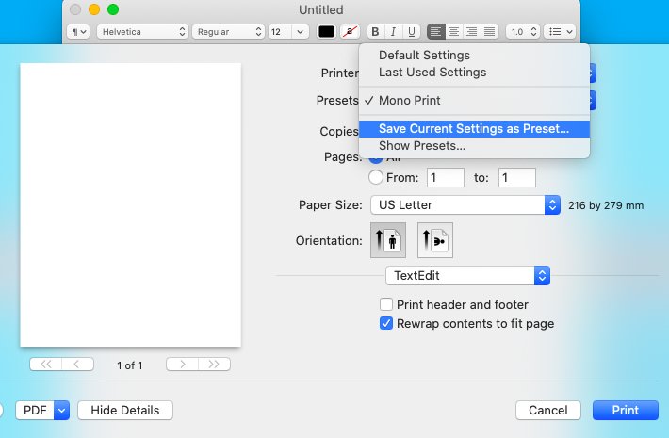Toggle bold formatting in toolbar

pos(376,31)
